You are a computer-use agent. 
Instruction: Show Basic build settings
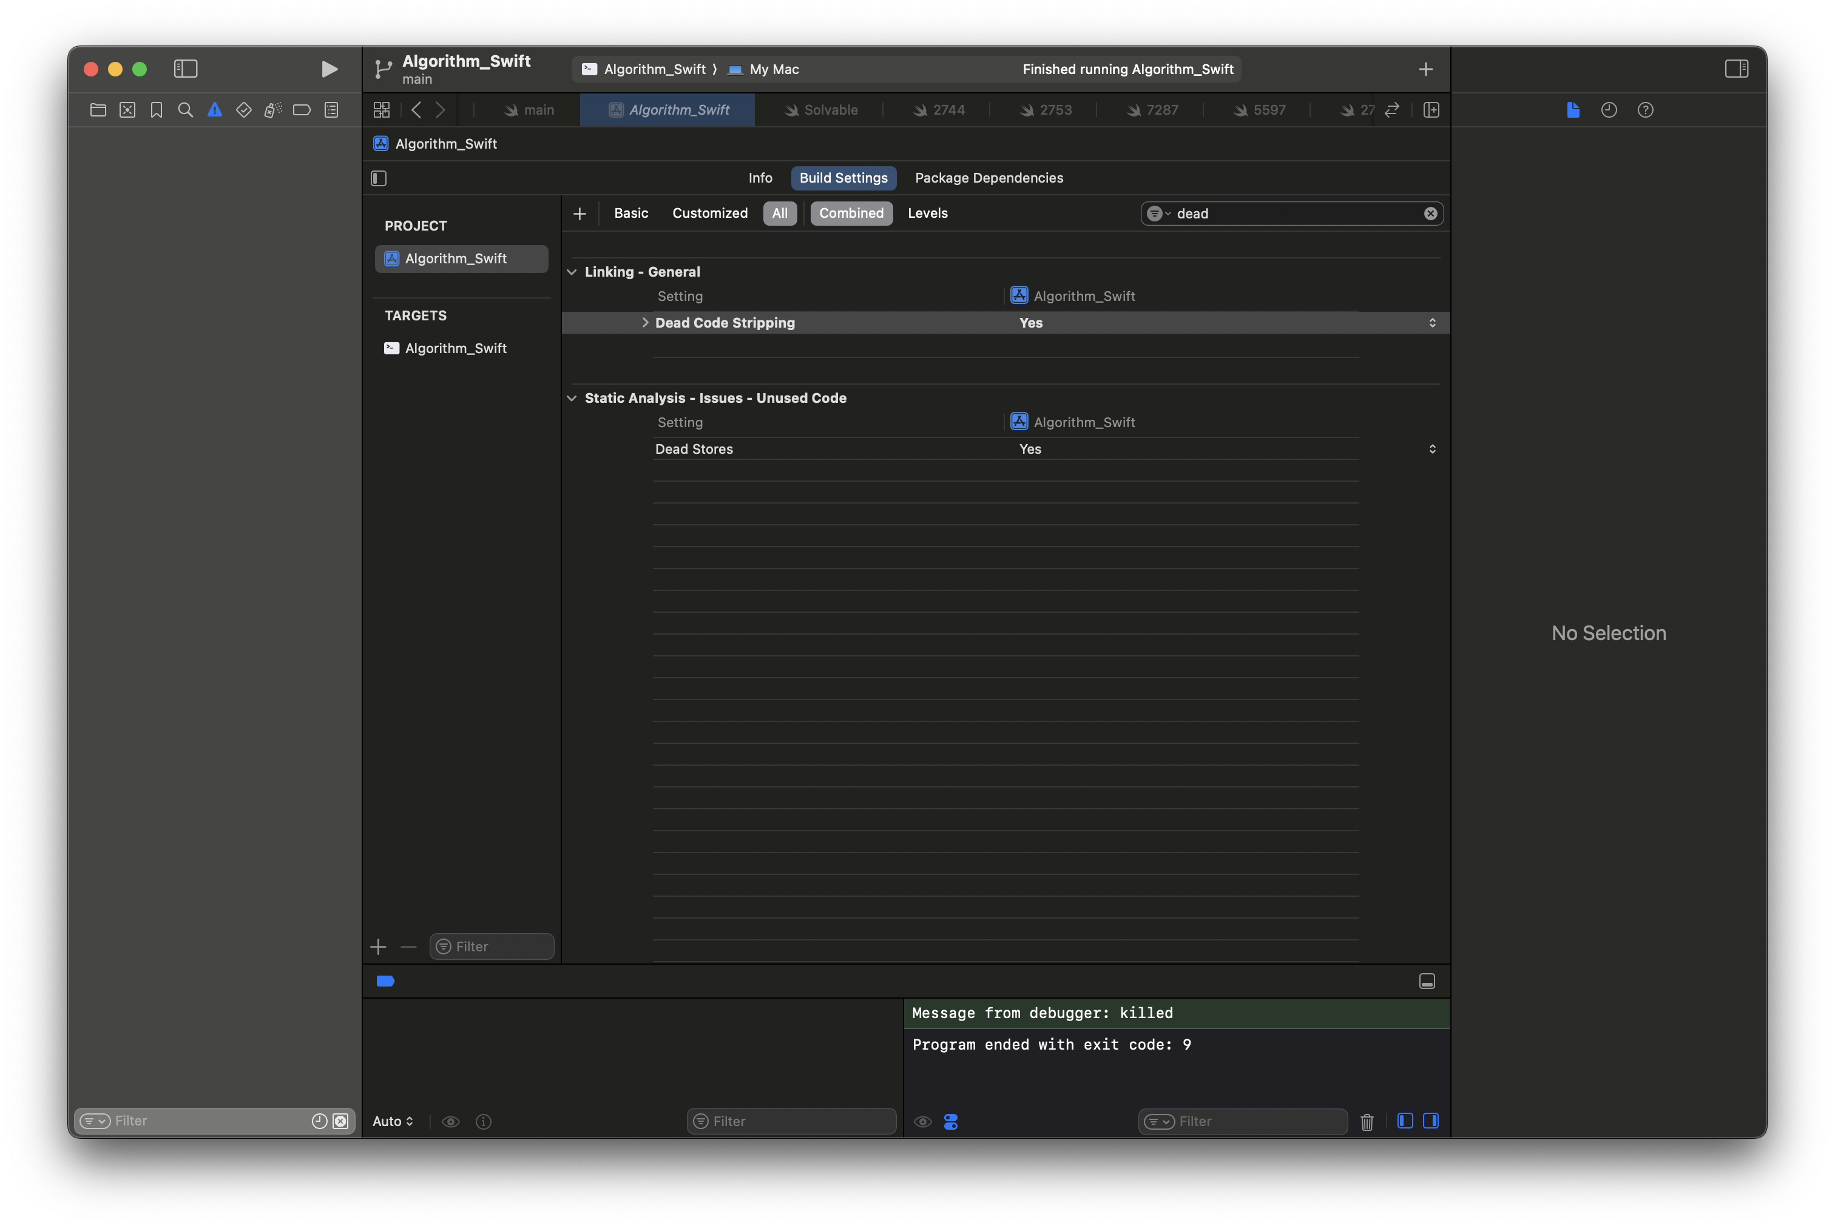[630, 213]
